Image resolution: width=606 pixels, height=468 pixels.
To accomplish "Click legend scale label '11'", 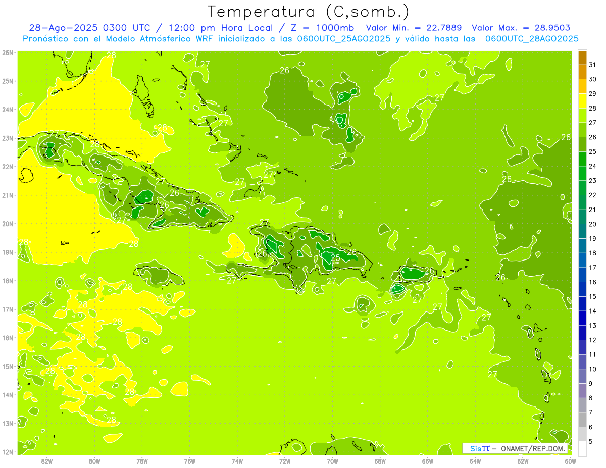I will point(592,355).
